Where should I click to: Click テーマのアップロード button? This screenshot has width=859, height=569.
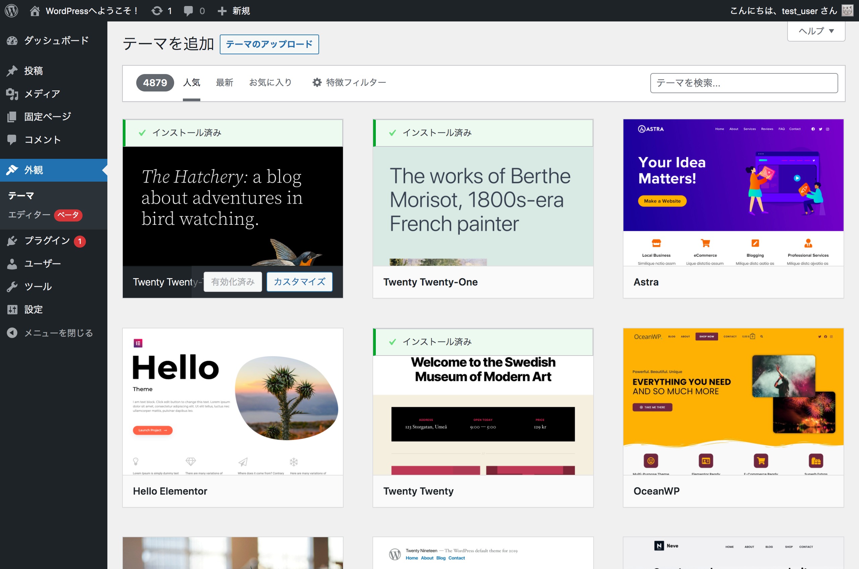coord(269,44)
